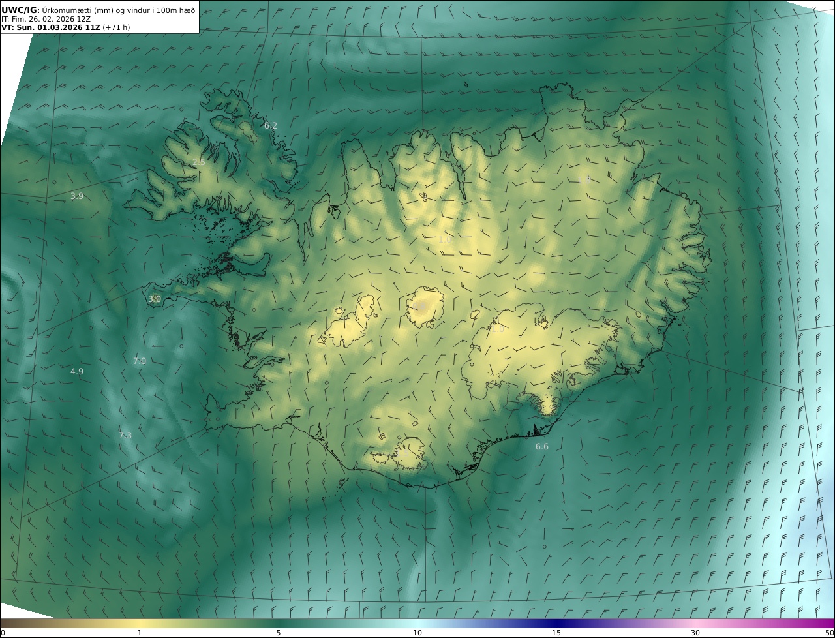
Task: Click the 7.0 value label on the map
Action: tap(140, 361)
